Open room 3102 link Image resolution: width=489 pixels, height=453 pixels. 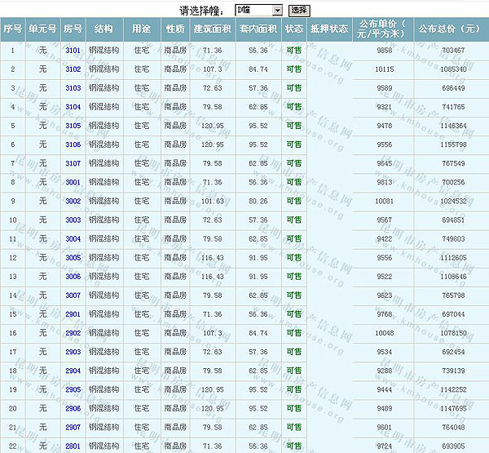[x=73, y=69]
